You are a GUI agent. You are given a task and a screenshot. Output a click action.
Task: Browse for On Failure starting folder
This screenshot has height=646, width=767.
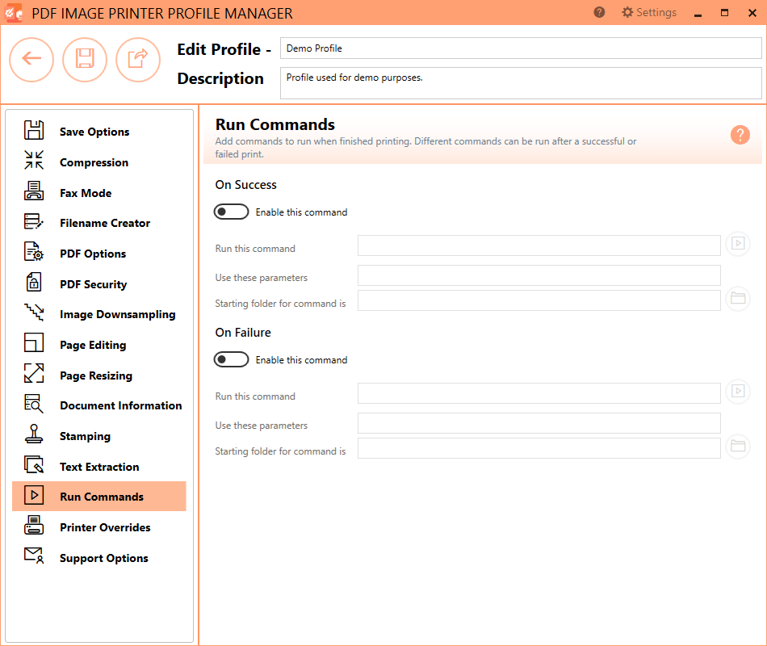[737, 447]
